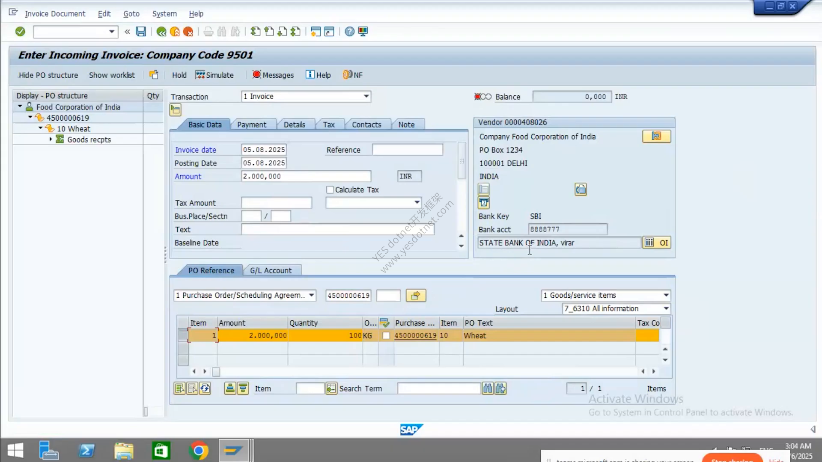Click the Help question mark toolbar icon

coord(350,31)
